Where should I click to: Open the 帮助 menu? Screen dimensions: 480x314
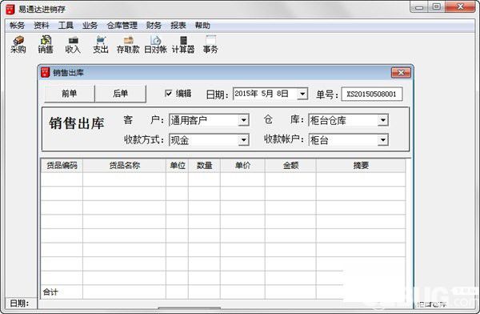(x=202, y=26)
